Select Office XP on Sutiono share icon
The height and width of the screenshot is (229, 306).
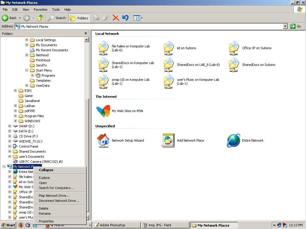[x=234, y=48]
